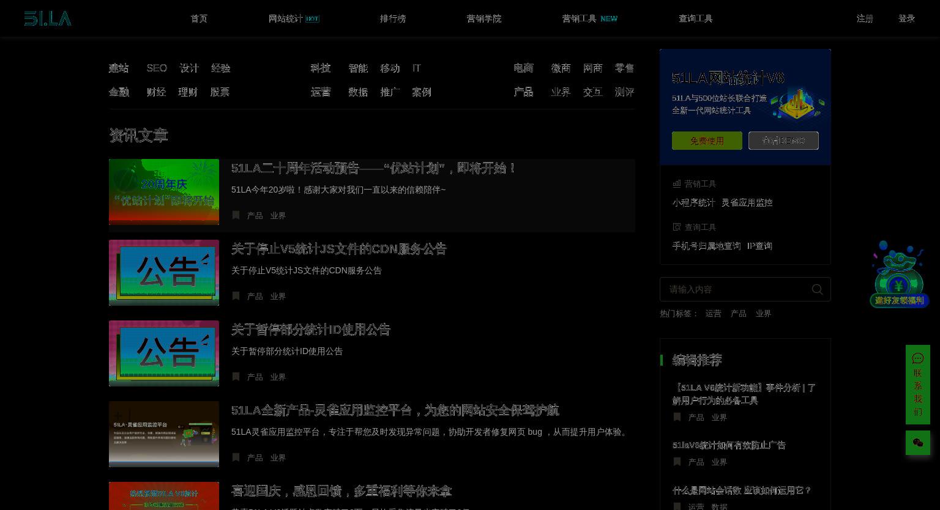Select the SEO category
Viewport: 940px width, 510px height.
click(157, 68)
